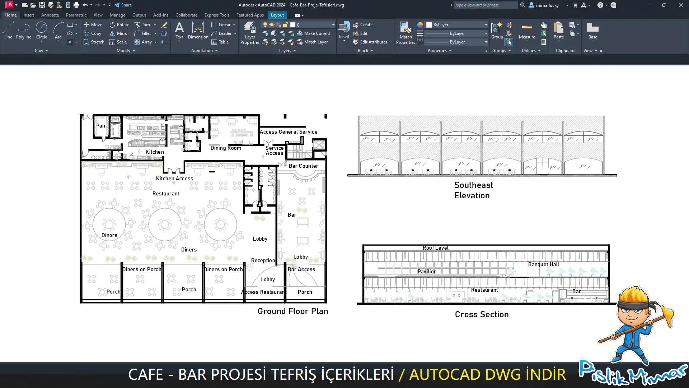Switch to the Annotate ribbon tab
Image resolution: width=689 pixels, height=388 pixels.
click(x=50, y=15)
